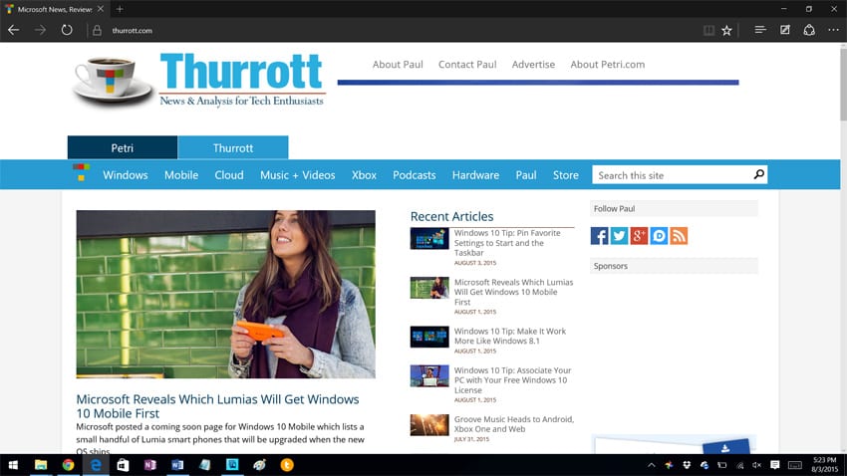This screenshot has height=476, width=847.
Task: Open OneNote from taskbar
Action: [150, 465]
